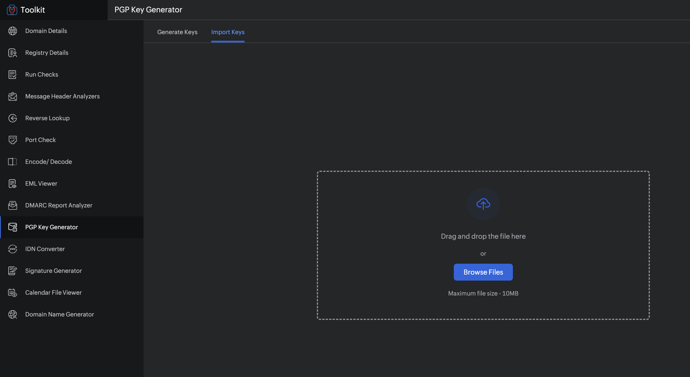Click the Run Checks checklist icon
The image size is (690, 377).
click(13, 75)
